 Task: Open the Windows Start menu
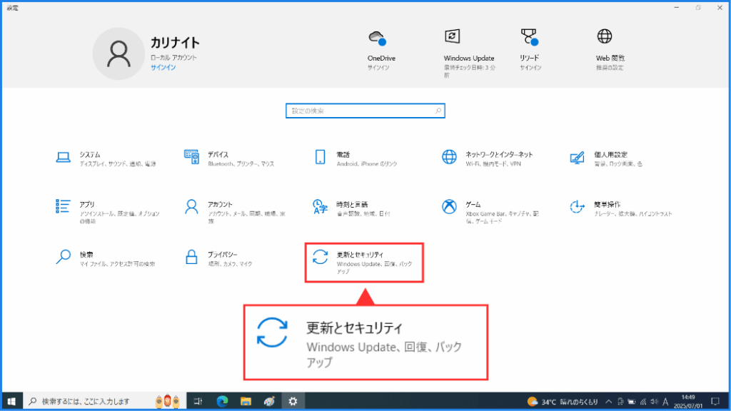[x=11, y=401]
